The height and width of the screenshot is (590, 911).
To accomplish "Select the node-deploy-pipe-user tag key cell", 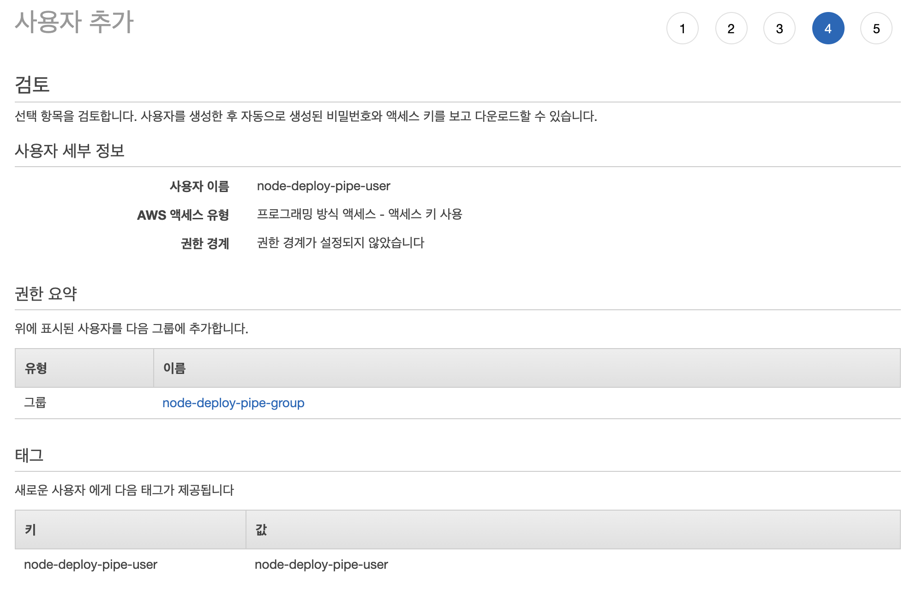I will coord(90,565).
